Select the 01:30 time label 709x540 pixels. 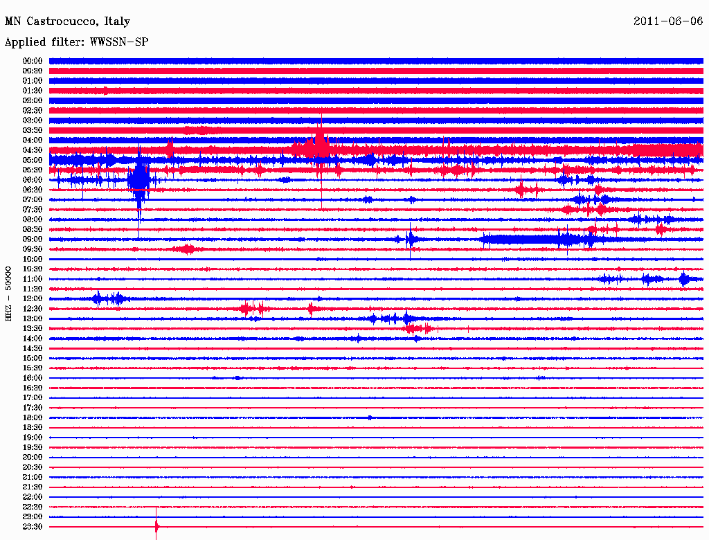33,91
